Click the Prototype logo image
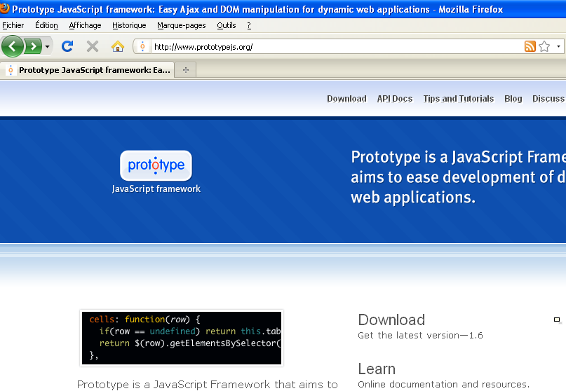 pos(156,166)
